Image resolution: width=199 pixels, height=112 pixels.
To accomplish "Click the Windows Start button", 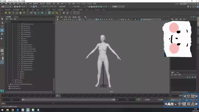I will [2, 110].
